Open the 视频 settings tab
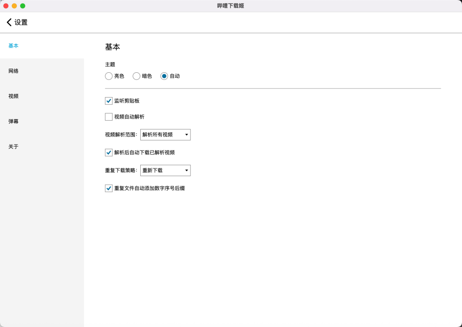Viewport: 462px width, 327px height. [42, 96]
